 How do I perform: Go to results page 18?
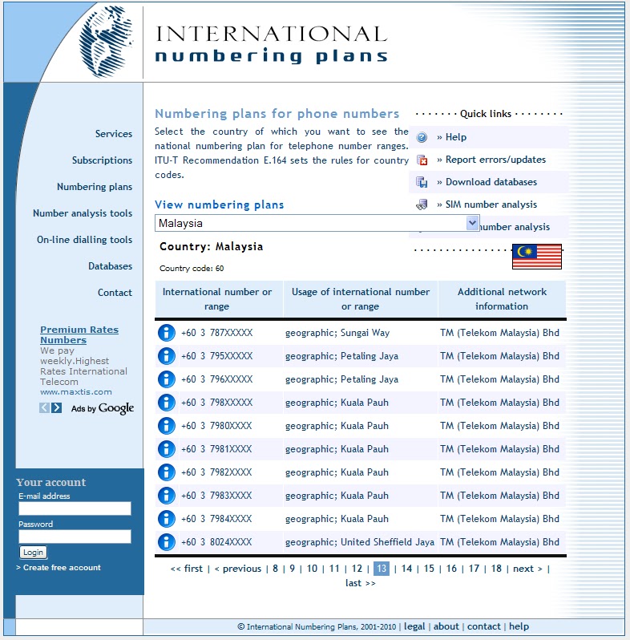click(497, 569)
